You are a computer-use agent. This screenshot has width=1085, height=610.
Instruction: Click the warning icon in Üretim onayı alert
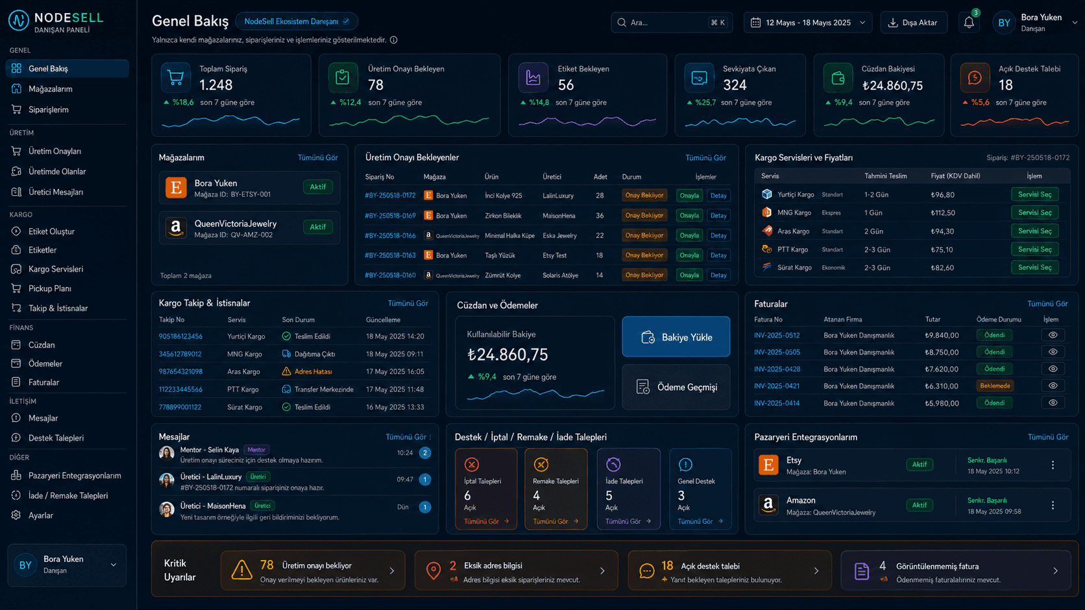(242, 570)
